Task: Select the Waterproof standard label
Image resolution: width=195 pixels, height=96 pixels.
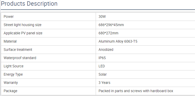Action: (20, 58)
